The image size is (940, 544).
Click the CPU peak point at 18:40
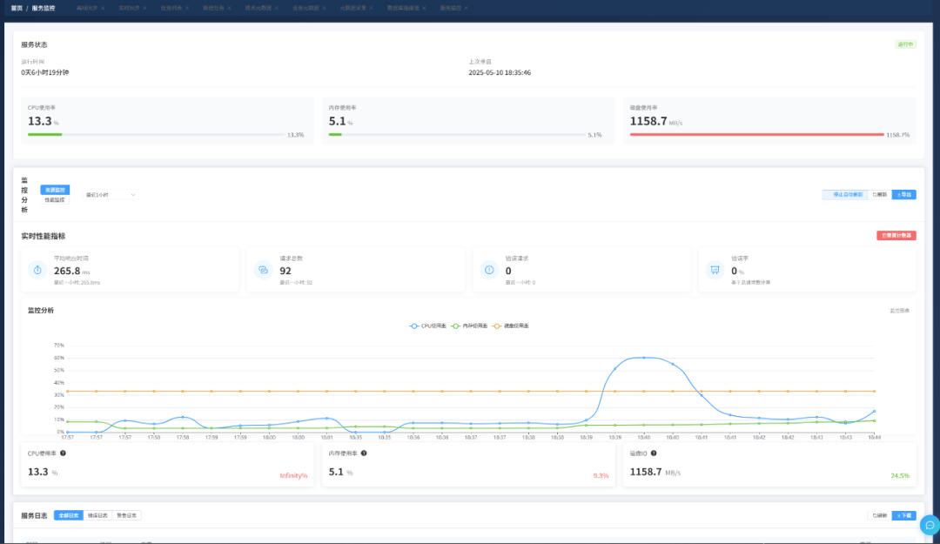click(x=644, y=358)
